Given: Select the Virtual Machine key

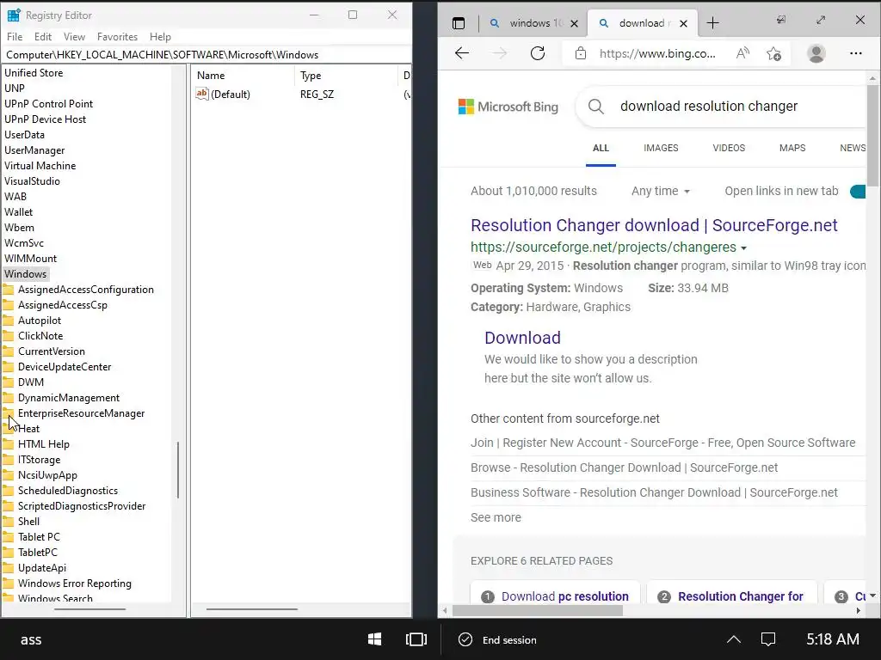Looking at the screenshot, I should click(x=40, y=166).
